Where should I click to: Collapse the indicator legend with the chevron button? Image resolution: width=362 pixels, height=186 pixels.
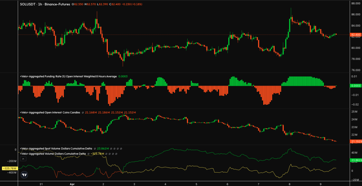pos(23,159)
